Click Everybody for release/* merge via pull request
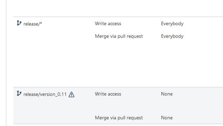 pyautogui.click(x=172, y=36)
